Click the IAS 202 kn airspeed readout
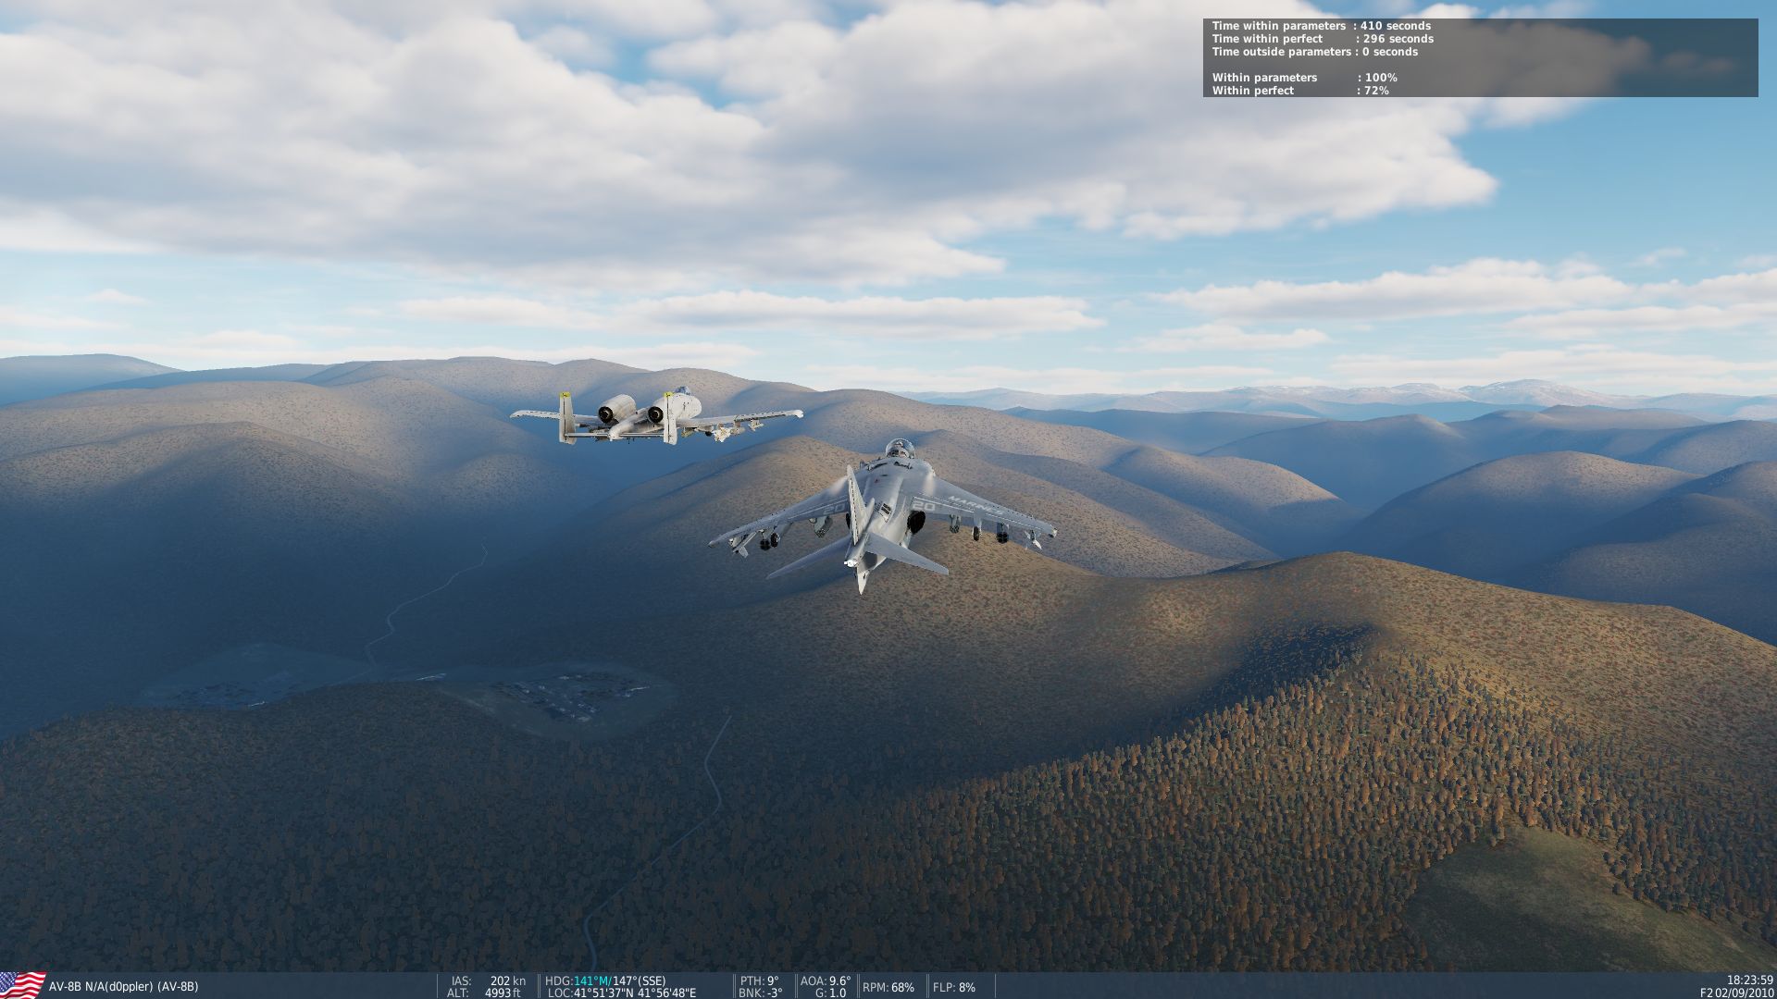This screenshot has height=999, width=1777. click(489, 980)
